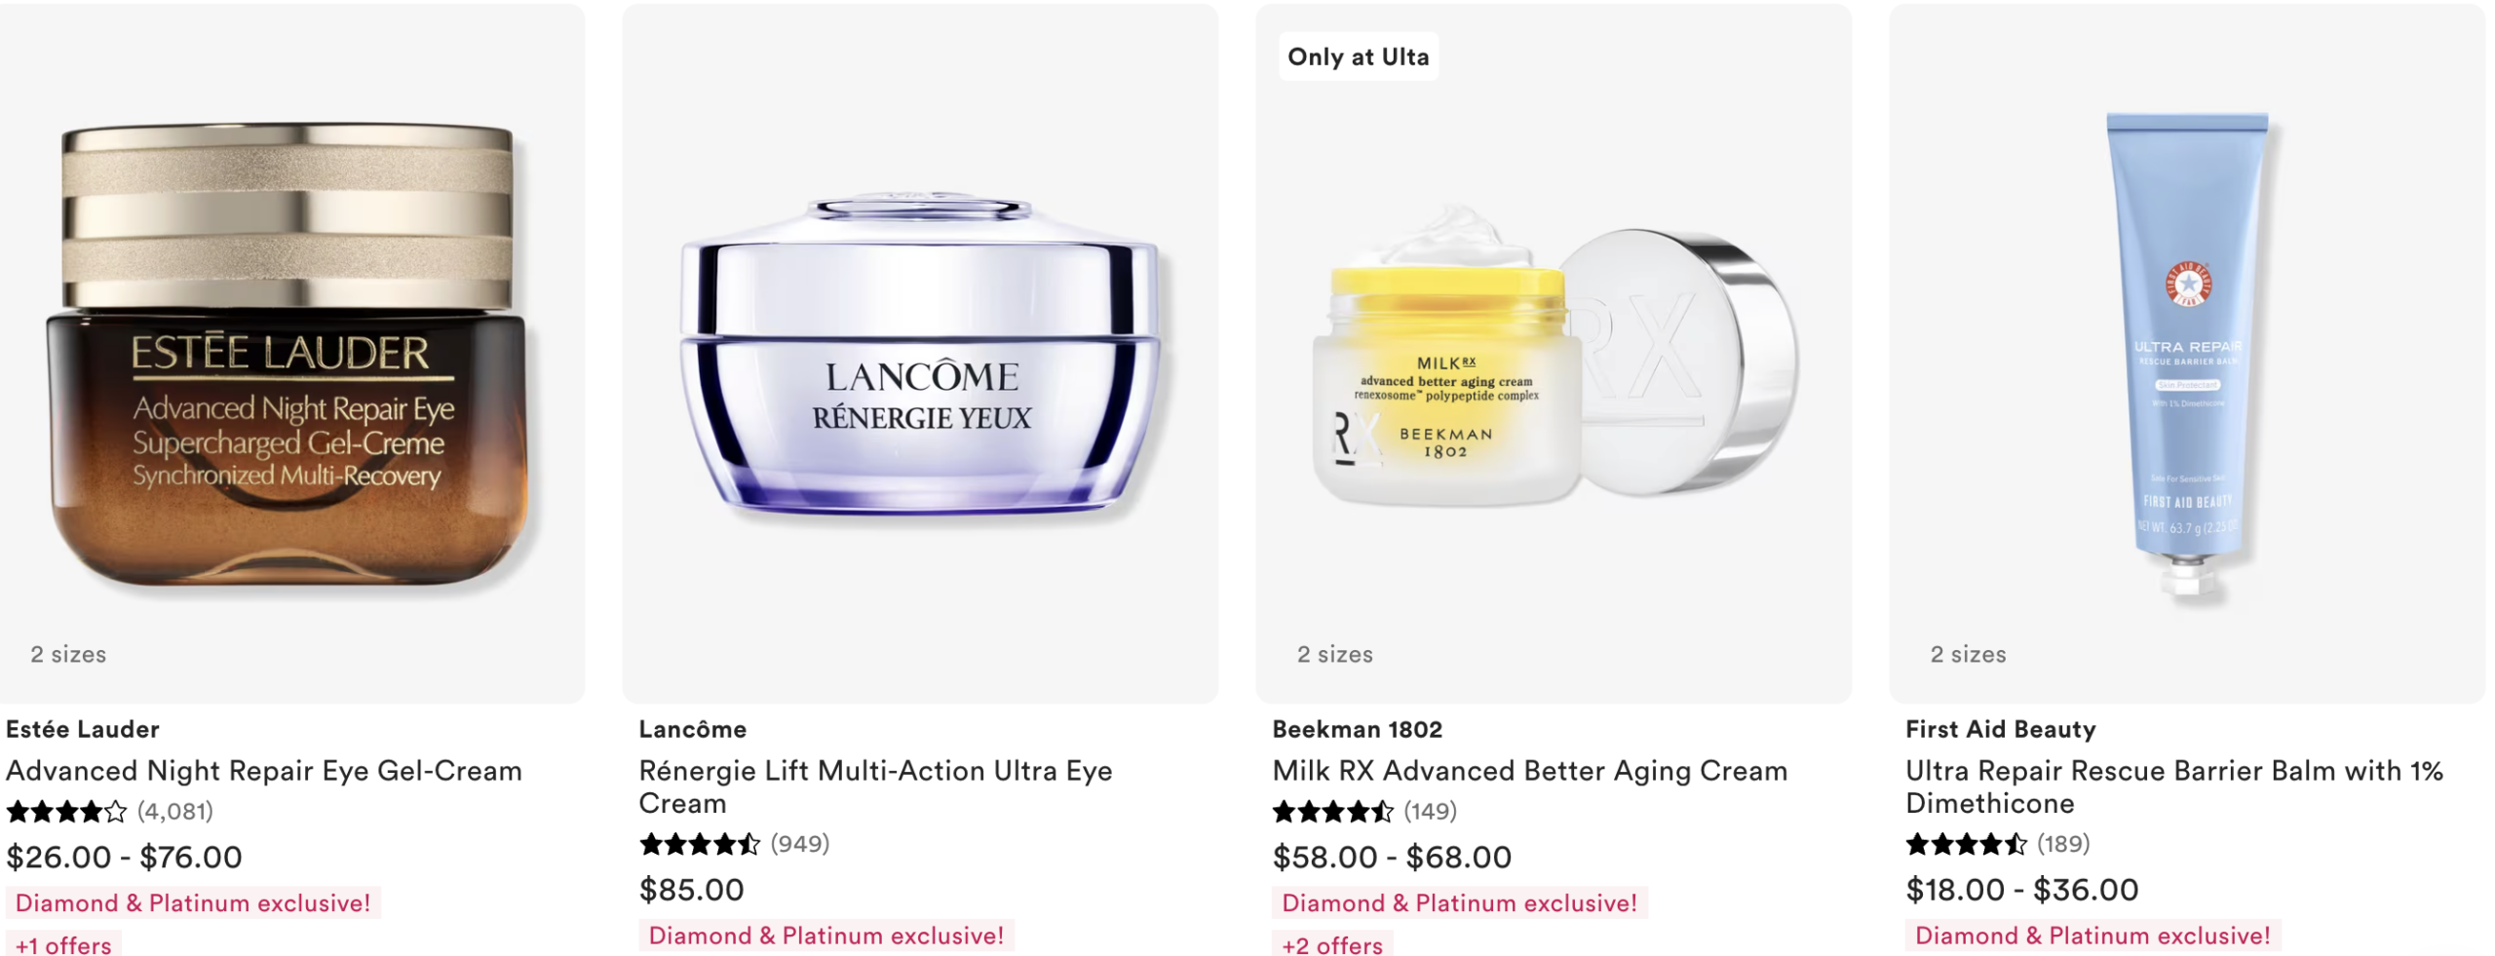Open Ultra Repair Rescue Barrier Balm product link
The width and height of the screenshot is (2495, 956).
click(x=2174, y=786)
